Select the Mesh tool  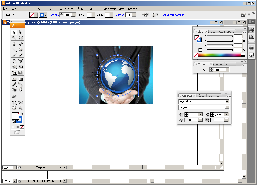pos(14,79)
